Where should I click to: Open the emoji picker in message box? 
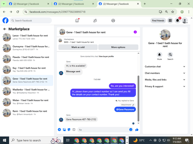tap(131, 130)
